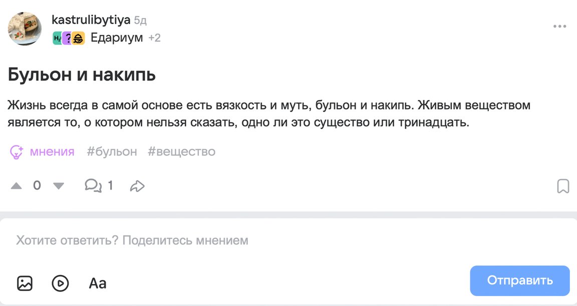Open the #бульон hashtag

[112, 151]
